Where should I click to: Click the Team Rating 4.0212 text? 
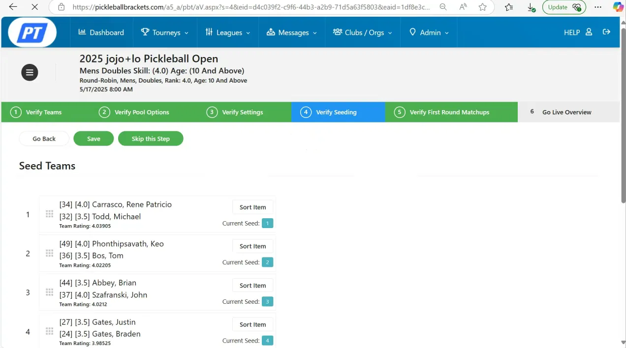(x=83, y=304)
